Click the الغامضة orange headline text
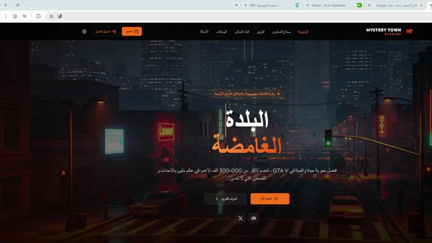Image resolution: width=432 pixels, height=243 pixels. [246, 144]
